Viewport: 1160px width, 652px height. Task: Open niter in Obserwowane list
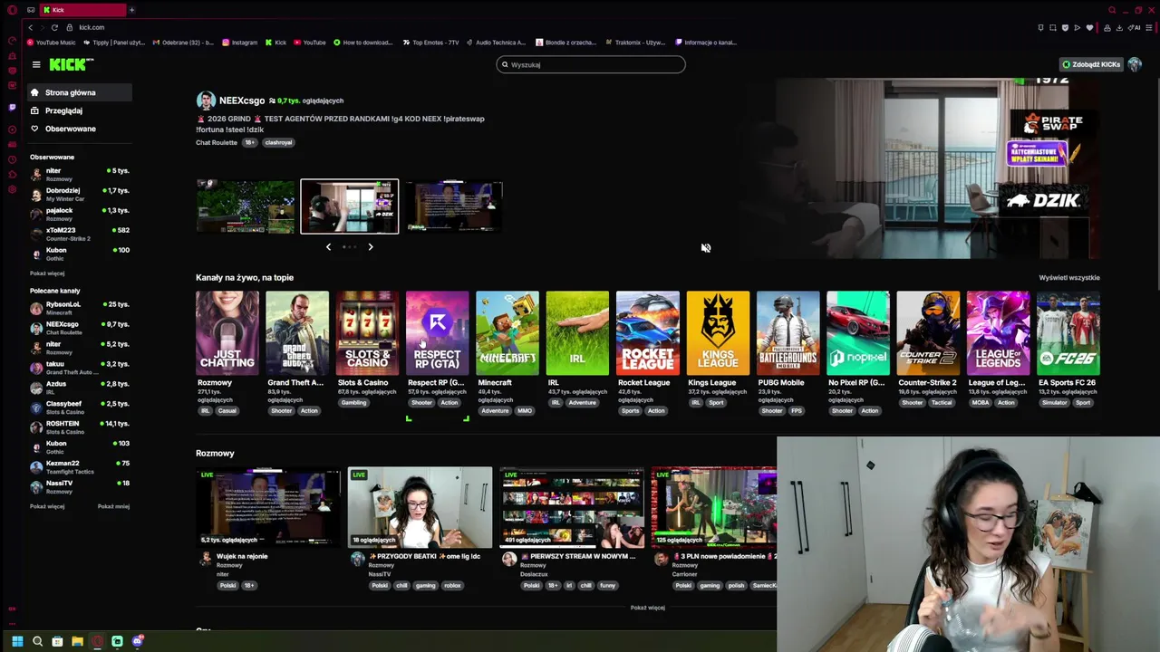point(80,174)
